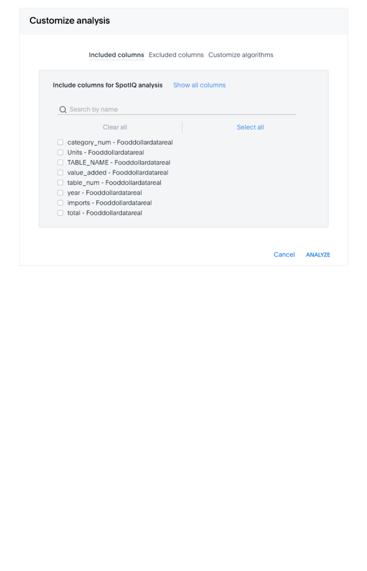
Task: Click Select all columns
Action: [x=250, y=127]
